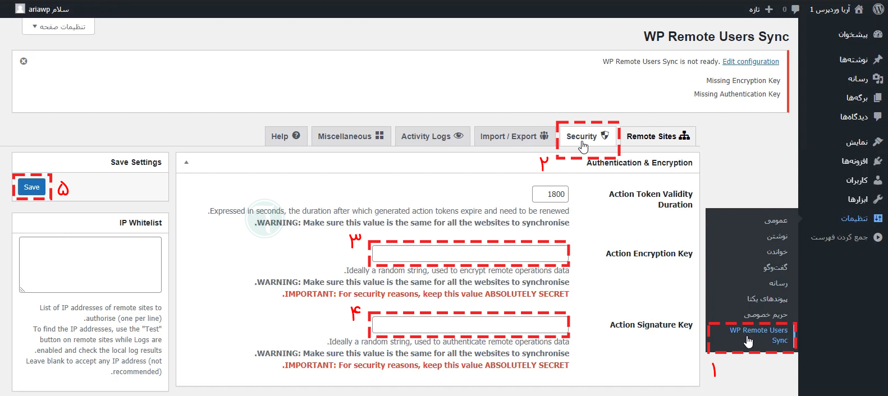The width and height of the screenshot is (888, 396).
Task: Select the Security tab
Action: [588, 136]
